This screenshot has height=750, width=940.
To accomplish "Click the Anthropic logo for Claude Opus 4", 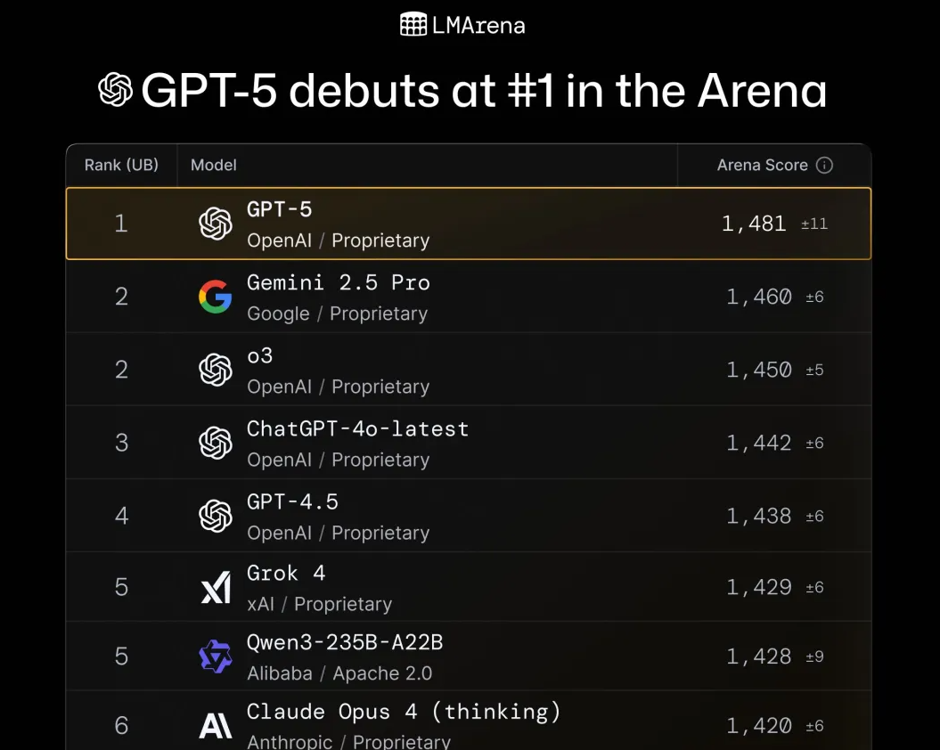I will (x=216, y=725).
